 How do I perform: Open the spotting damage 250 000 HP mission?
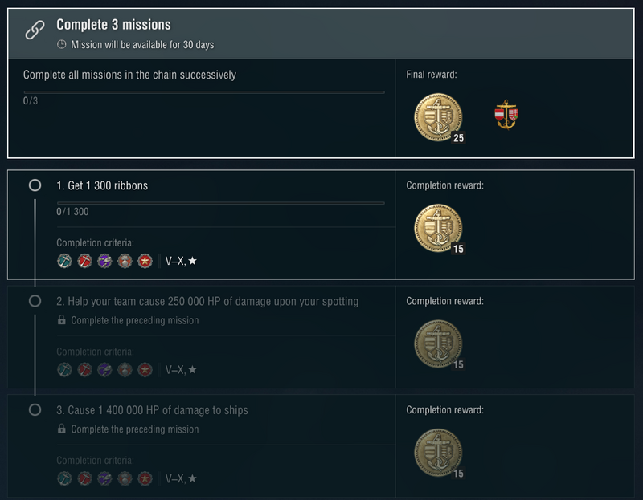coord(207,301)
